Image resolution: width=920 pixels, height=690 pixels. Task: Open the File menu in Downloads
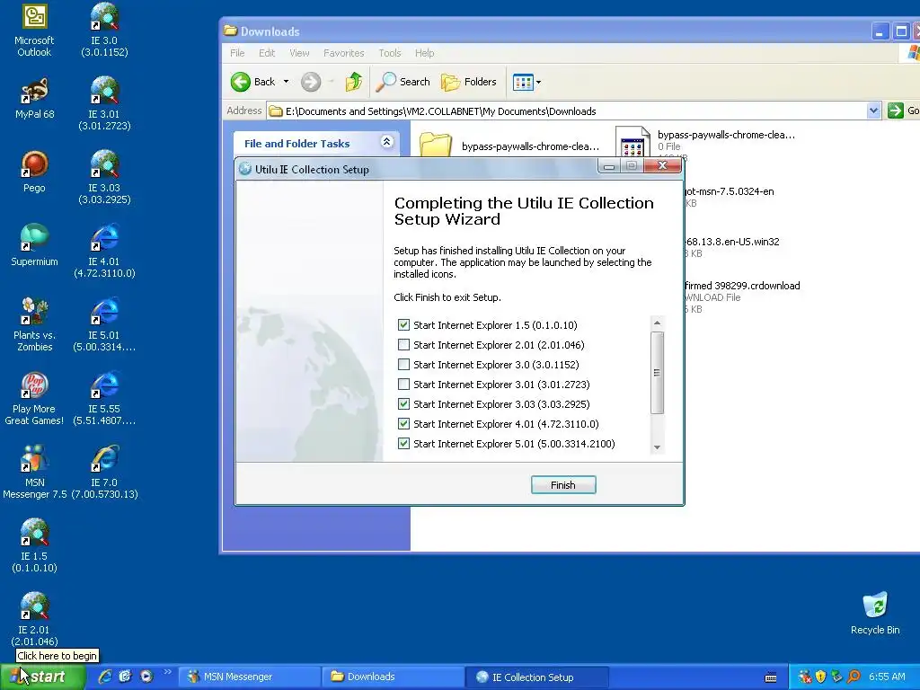237,53
